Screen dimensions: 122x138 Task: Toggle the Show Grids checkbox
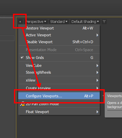pyautogui.click(x=22, y=57)
